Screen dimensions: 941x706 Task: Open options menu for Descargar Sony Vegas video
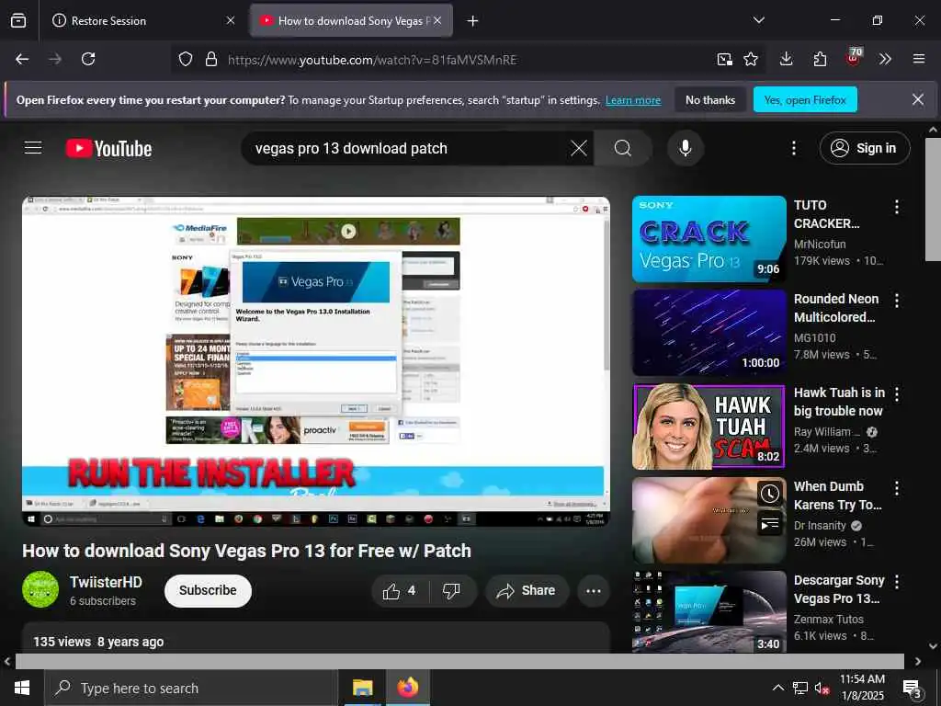(897, 582)
